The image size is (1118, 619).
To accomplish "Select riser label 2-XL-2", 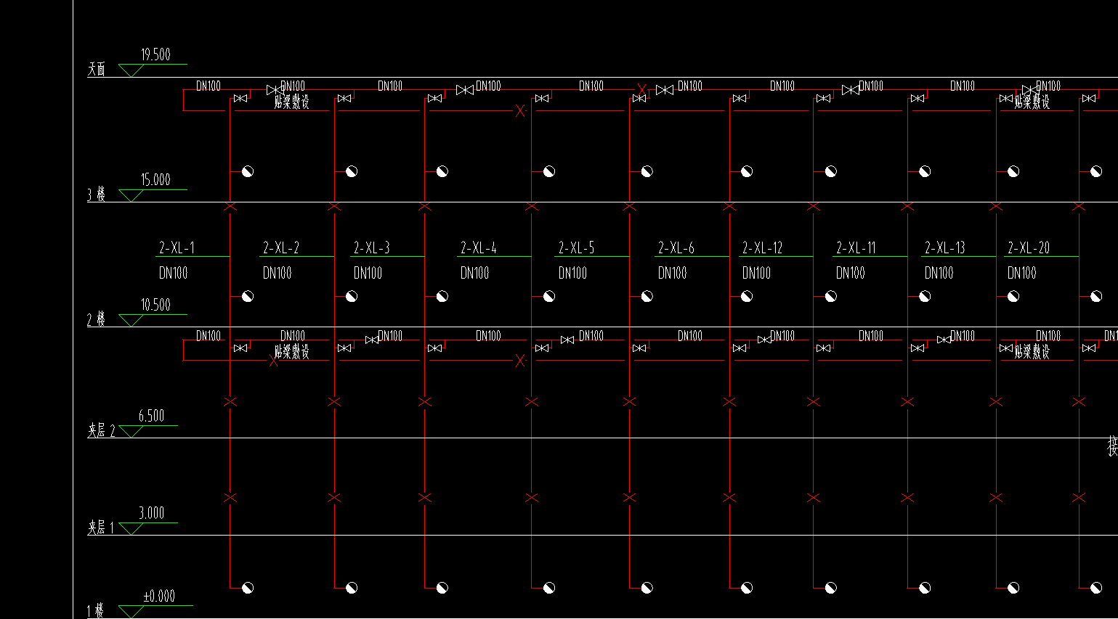I will pyautogui.click(x=281, y=247).
